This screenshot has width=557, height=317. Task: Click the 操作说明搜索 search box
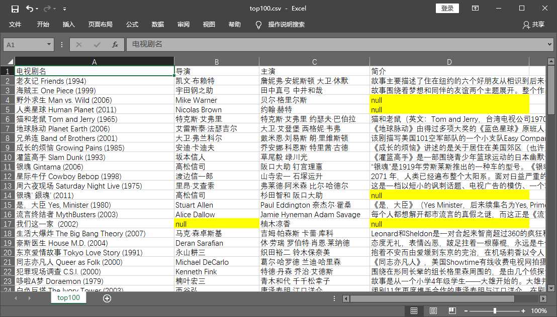287,25
